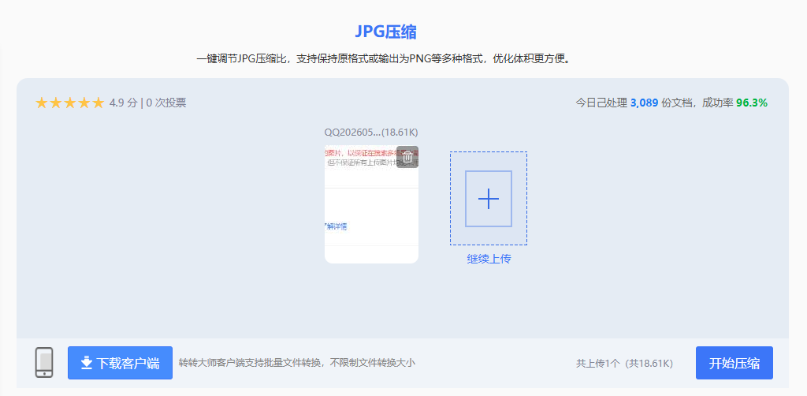Open the uploaded QQ image thumbnail
Image resolution: width=807 pixels, height=396 pixels.
pyautogui.click(x=371, y=204)
